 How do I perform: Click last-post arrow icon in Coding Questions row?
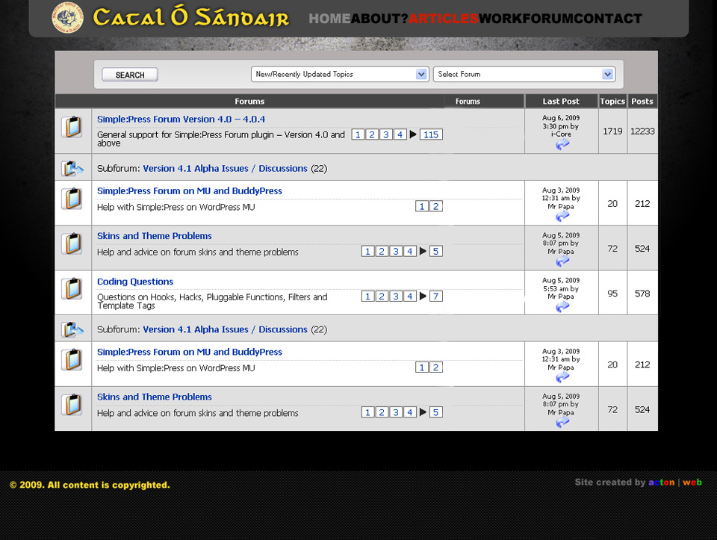click(562, 306)
